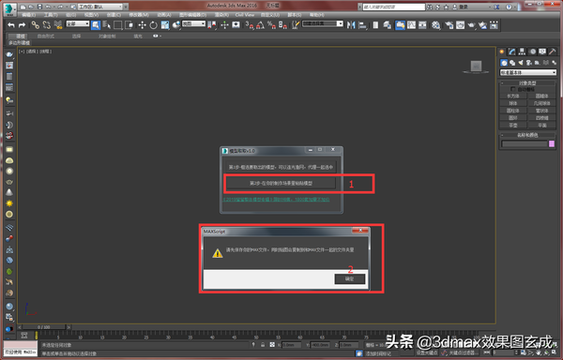The width and height of the screenshot is (563, 360).
Task: Toggle Keyboard Shortcut Override icon
Action: pyautogui.click(x=236, y=25)
